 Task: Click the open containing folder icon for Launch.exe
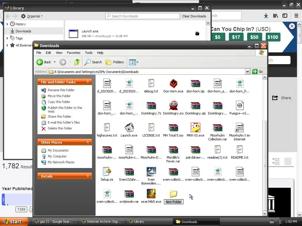(197, 34)
